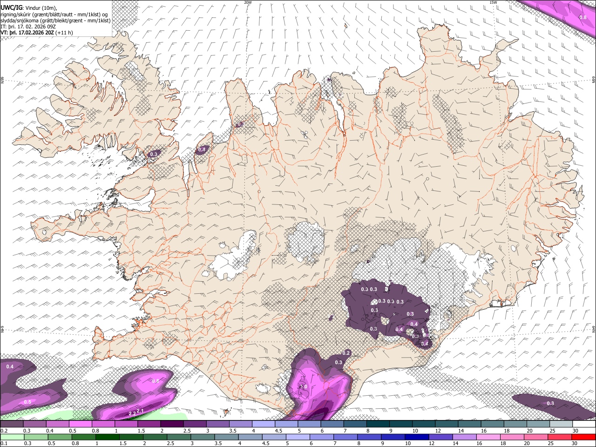Click the bottom-row pink swatch between 18 and 20
The image size is (596, 447).
click(x=511, y=437)
